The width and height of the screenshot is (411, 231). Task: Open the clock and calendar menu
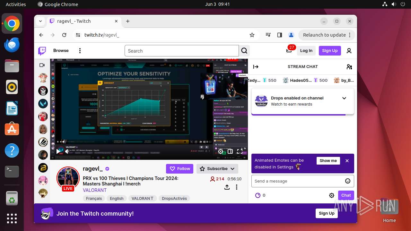tap(217, 4)
